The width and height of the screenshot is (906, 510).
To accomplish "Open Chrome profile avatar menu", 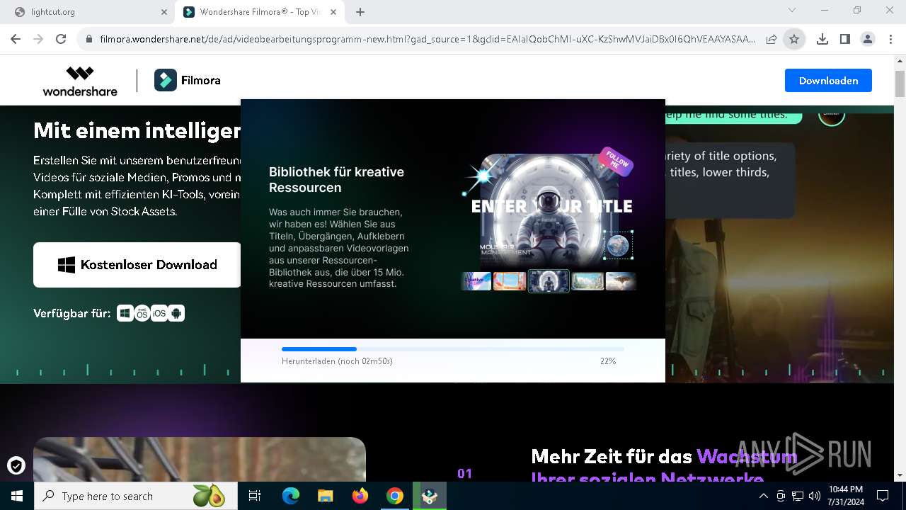I will click(868, 40).
